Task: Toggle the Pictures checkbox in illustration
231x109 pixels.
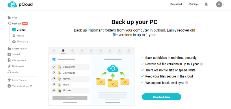Action: coord(54,90)
